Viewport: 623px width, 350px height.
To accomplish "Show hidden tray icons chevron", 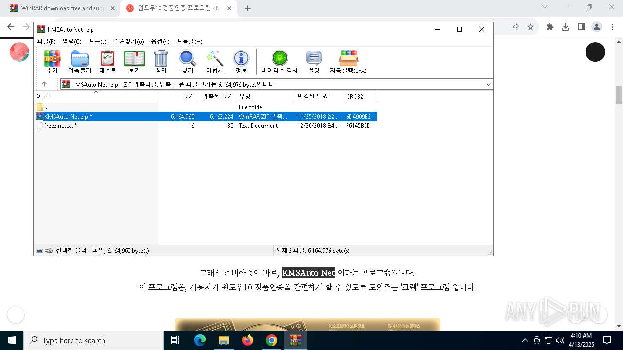I will pyautogui.click(x=525, y=340).
